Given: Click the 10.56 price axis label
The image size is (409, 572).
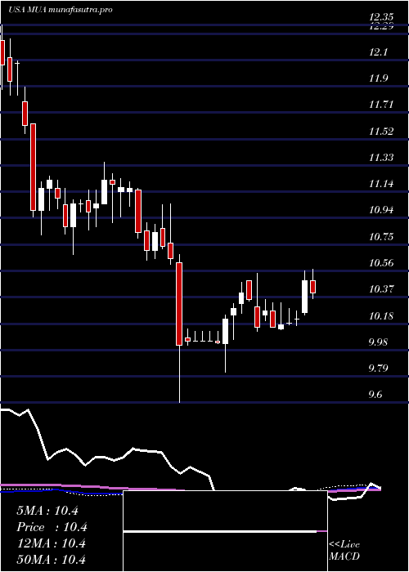Looking at the screenshot, I should 381,262.
